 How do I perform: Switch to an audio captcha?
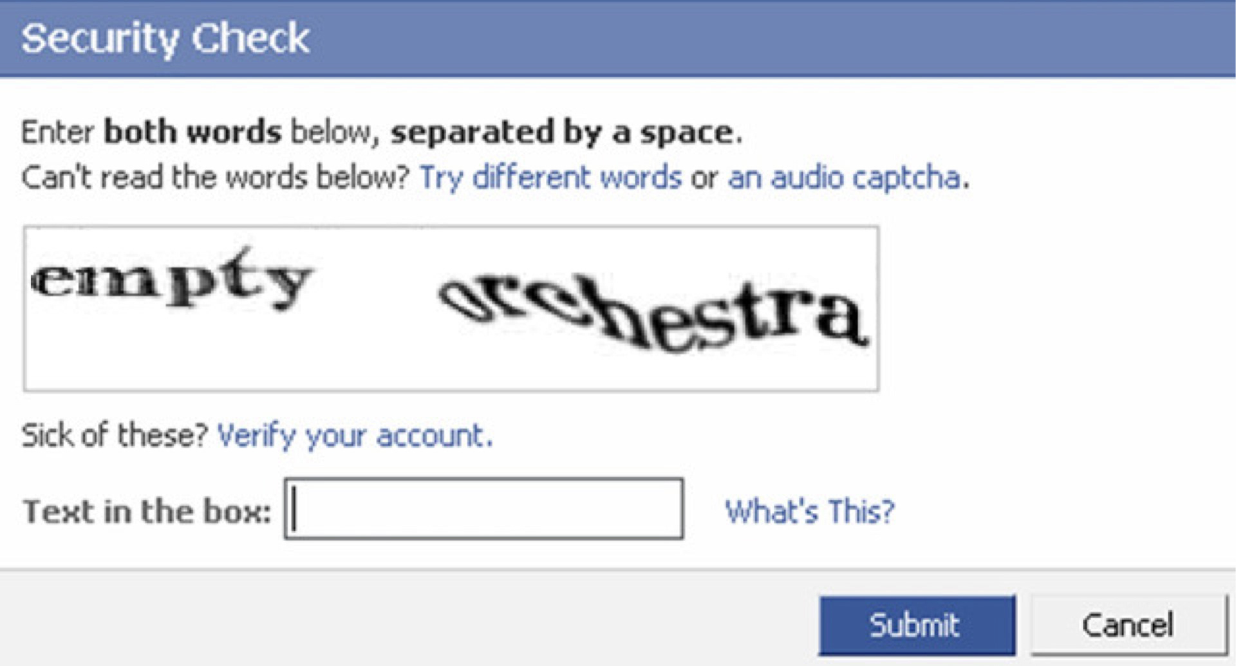(x=846, y=177)
